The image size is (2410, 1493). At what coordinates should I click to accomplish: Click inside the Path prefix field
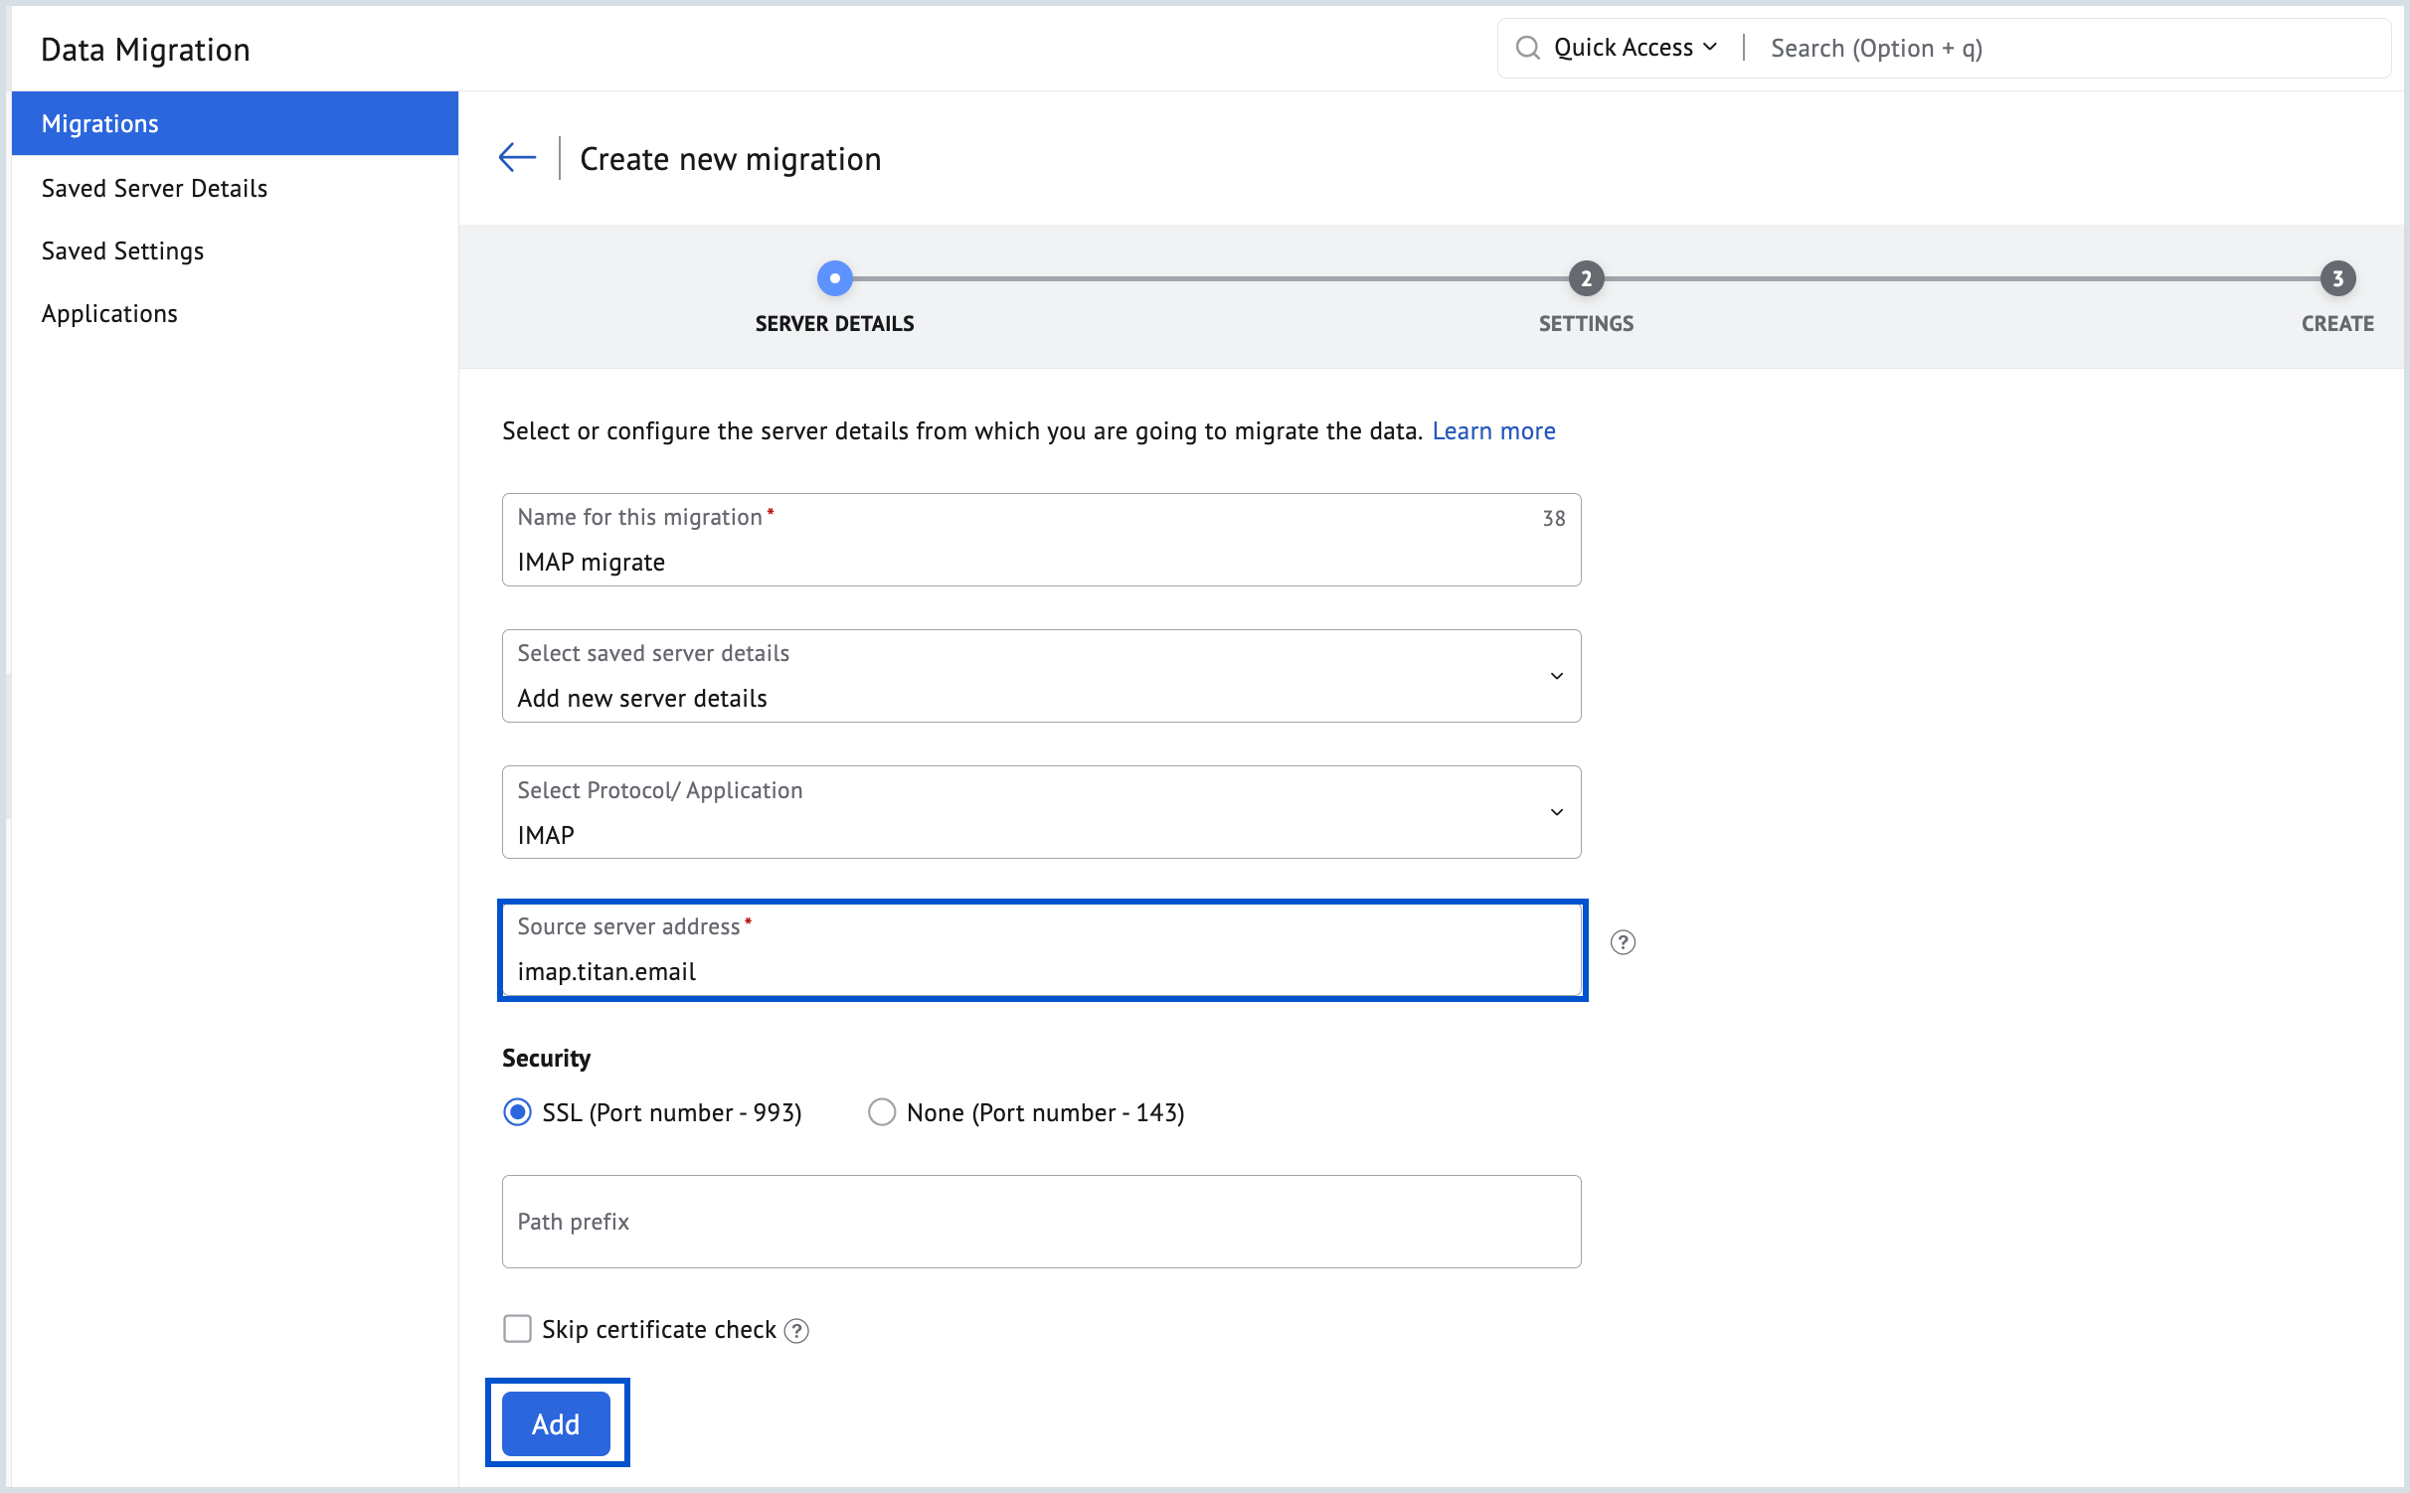(1040, 1222)
